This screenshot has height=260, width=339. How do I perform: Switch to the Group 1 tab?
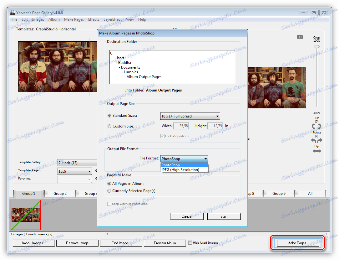28,194
